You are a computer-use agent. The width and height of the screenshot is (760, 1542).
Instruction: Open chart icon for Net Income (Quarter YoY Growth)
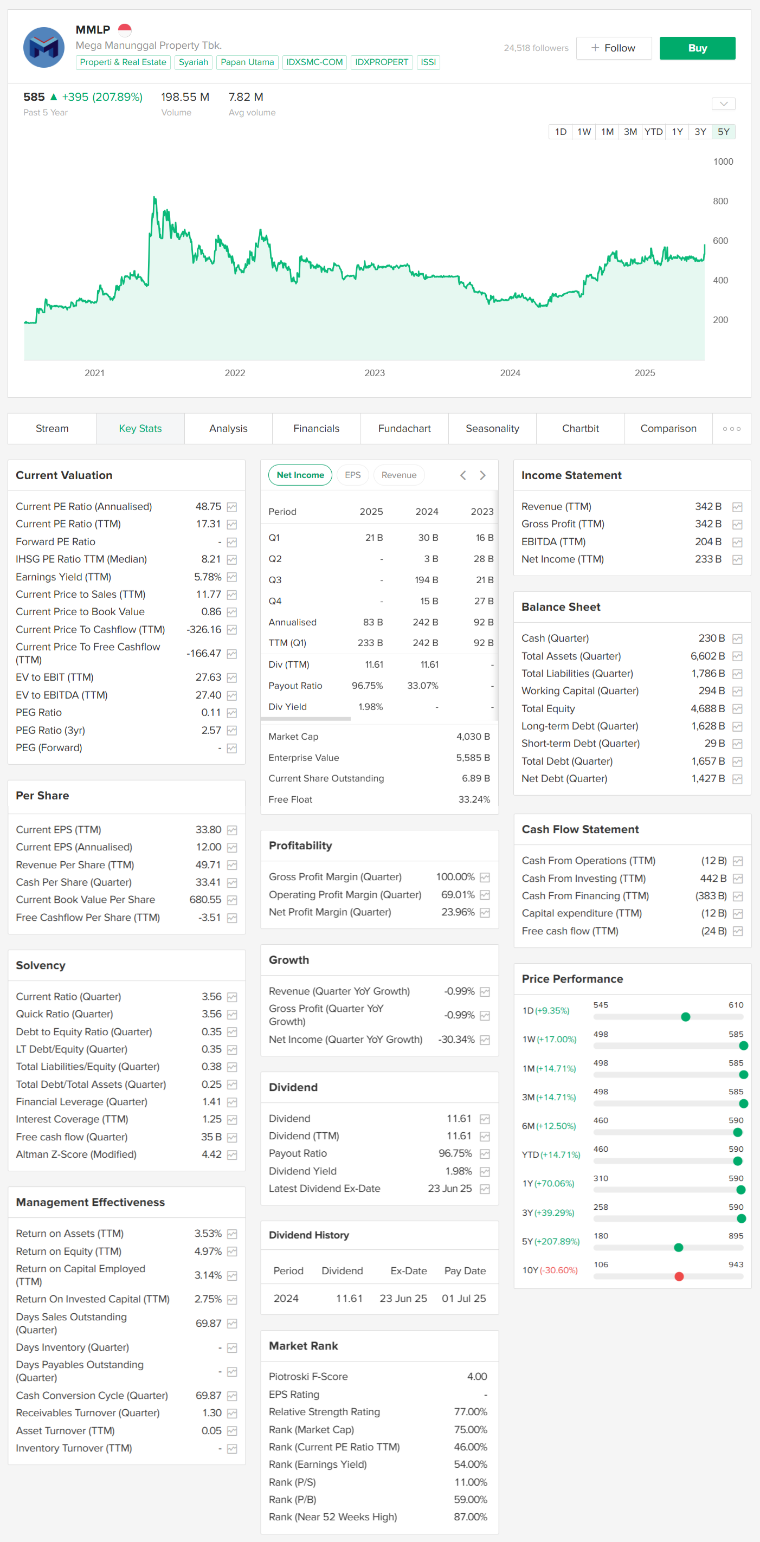click(485, 1040)
